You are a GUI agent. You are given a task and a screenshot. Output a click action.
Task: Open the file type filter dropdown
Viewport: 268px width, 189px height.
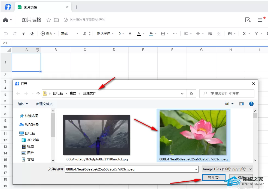tap(227, 169)
